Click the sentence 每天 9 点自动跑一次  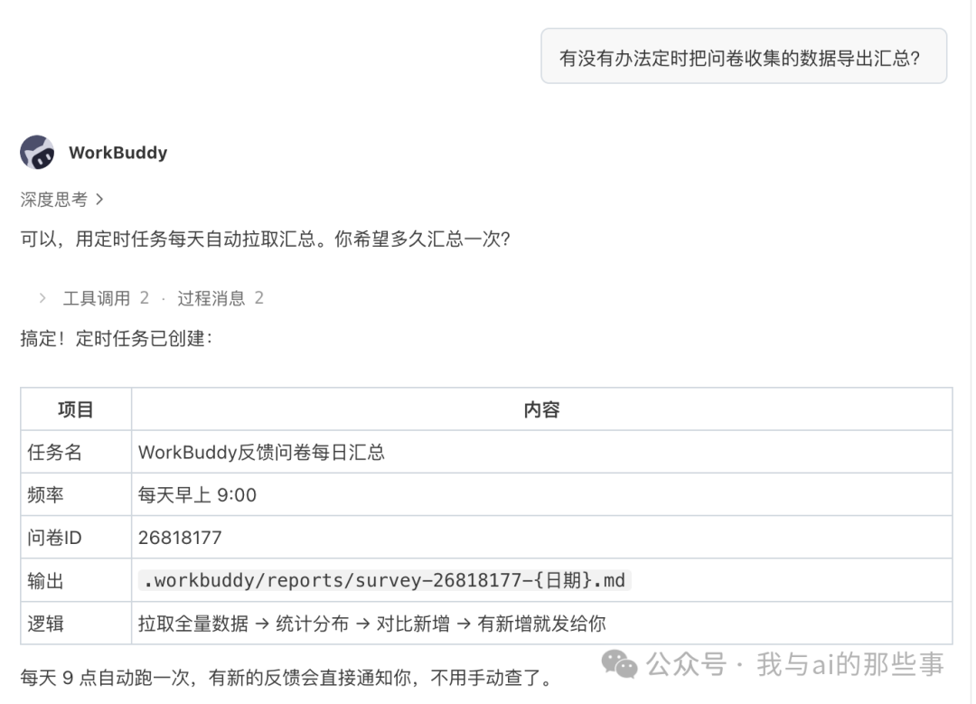[x=286, y=677]
